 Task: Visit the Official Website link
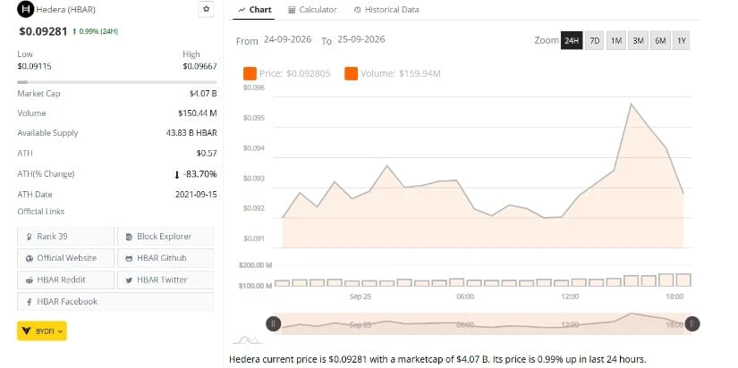click(x=65, y=258)
